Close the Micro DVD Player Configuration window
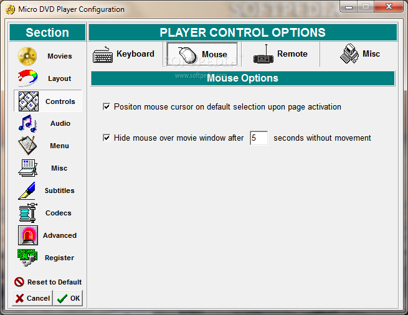The height and width of the screenshot is (315, 408). click(x=389, y=6)
